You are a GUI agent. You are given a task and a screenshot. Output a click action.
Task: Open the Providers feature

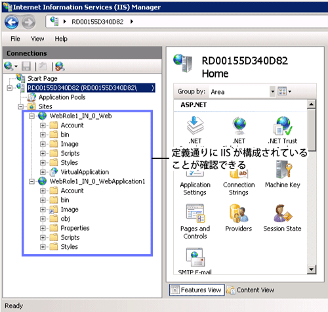[x=239, y=218]
